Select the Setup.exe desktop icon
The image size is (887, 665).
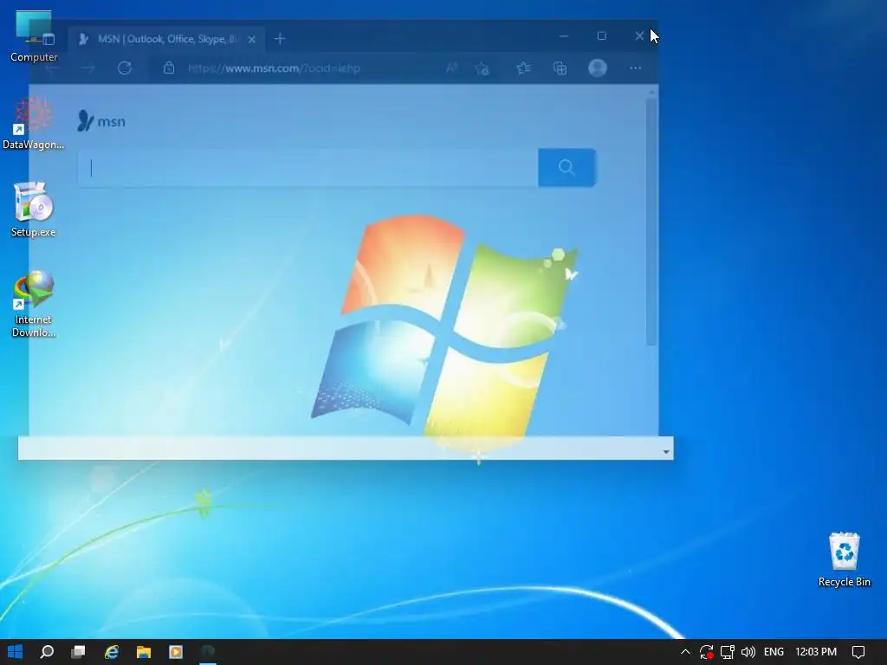pos(34,210)
